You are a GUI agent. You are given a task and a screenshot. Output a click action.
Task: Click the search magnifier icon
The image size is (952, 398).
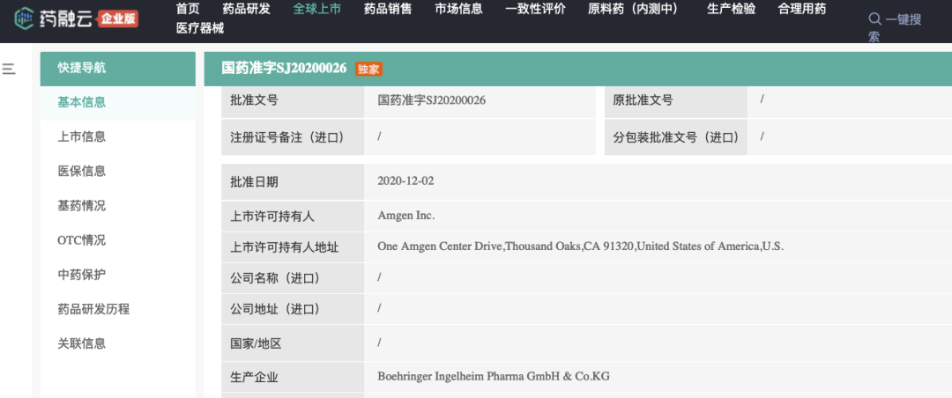[875, 19]
